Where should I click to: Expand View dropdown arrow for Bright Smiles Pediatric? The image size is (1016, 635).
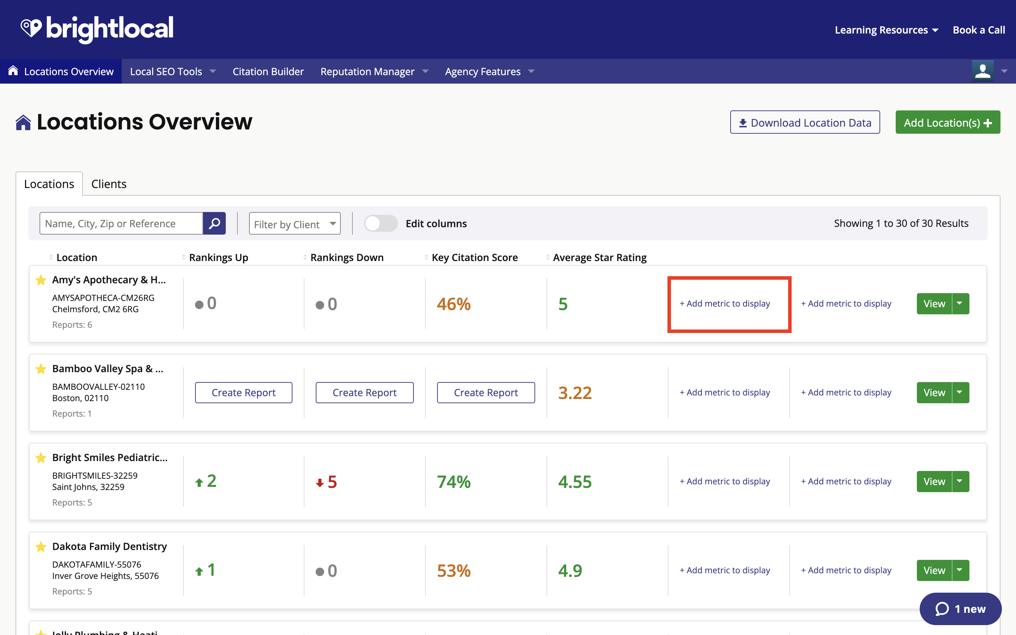point(960,482)
